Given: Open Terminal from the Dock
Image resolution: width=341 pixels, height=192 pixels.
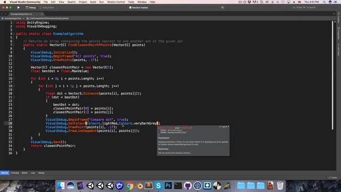Looking at the screenshot, I should point(178,186).
